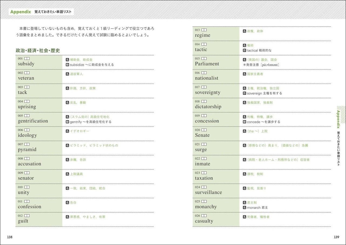Click the 形 badge before sovereign 主権を有する
This screenshot has width=346, height=245.
245,93
